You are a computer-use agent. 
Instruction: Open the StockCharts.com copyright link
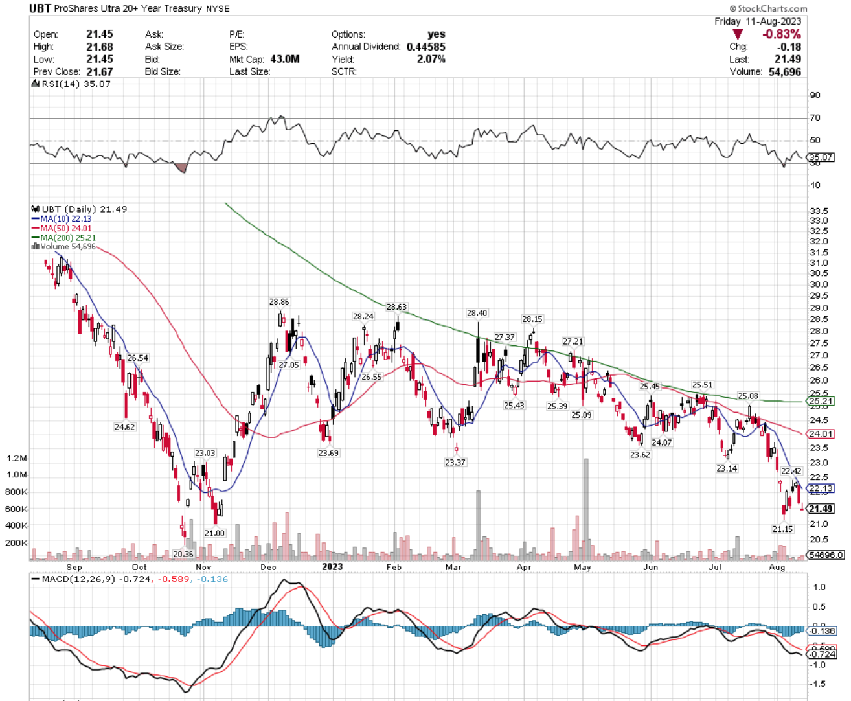pos(768,8)
